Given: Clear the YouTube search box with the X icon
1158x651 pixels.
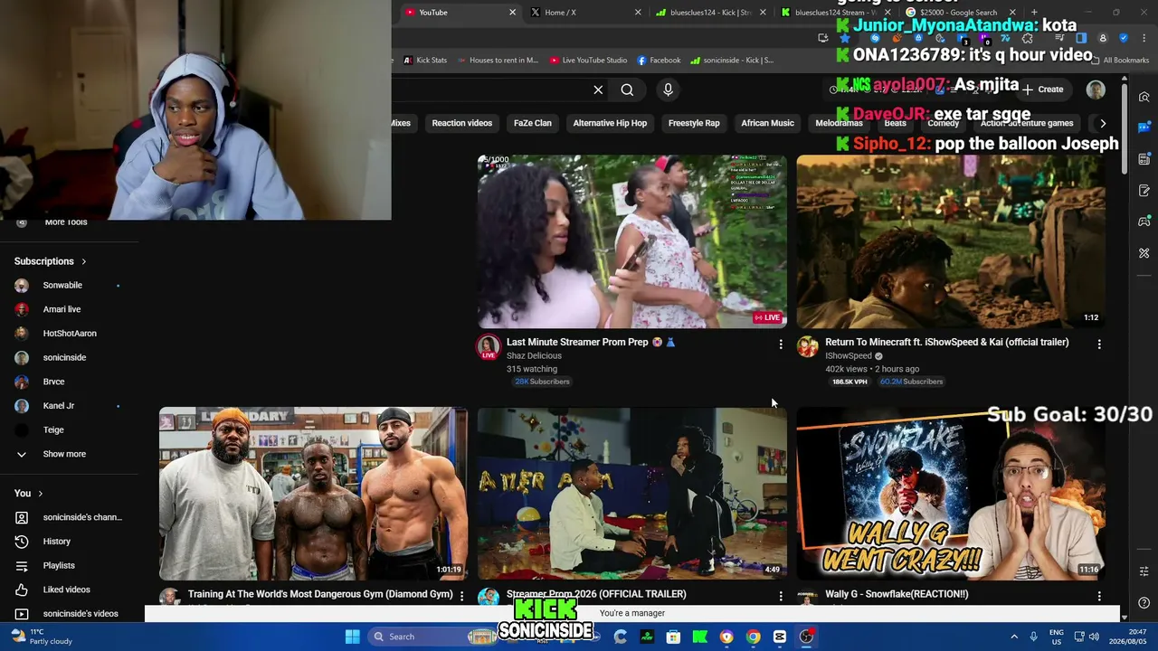Looking at the screenshot, I should click(598, 90).
